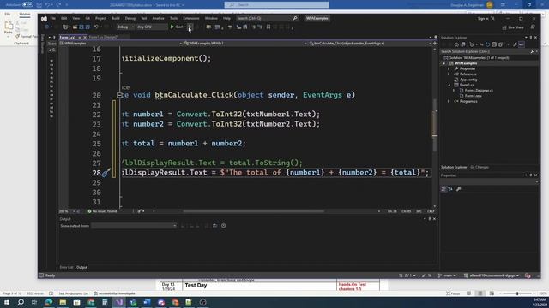Toggle Preview Selected Items in Solution Explorer
The width and height of the screenshot is (549, 308).
pyautogui.click(x=522, y=44)
